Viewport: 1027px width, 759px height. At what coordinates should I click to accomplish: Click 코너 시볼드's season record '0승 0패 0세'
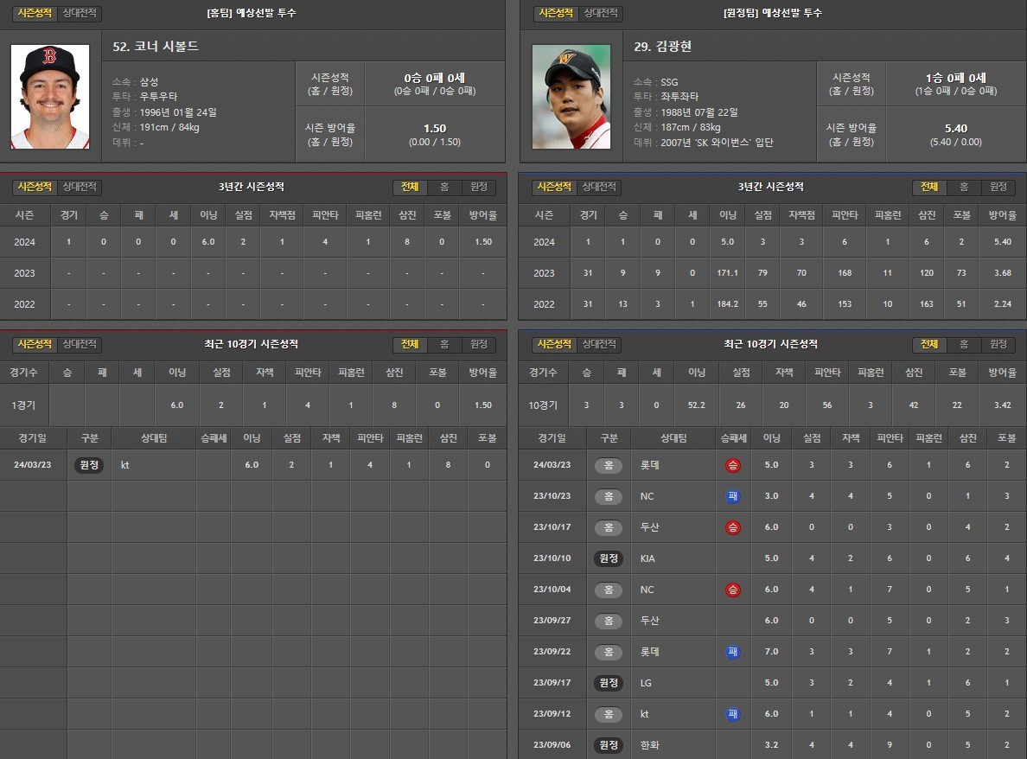pyautogui.click(x=434, y=78)
